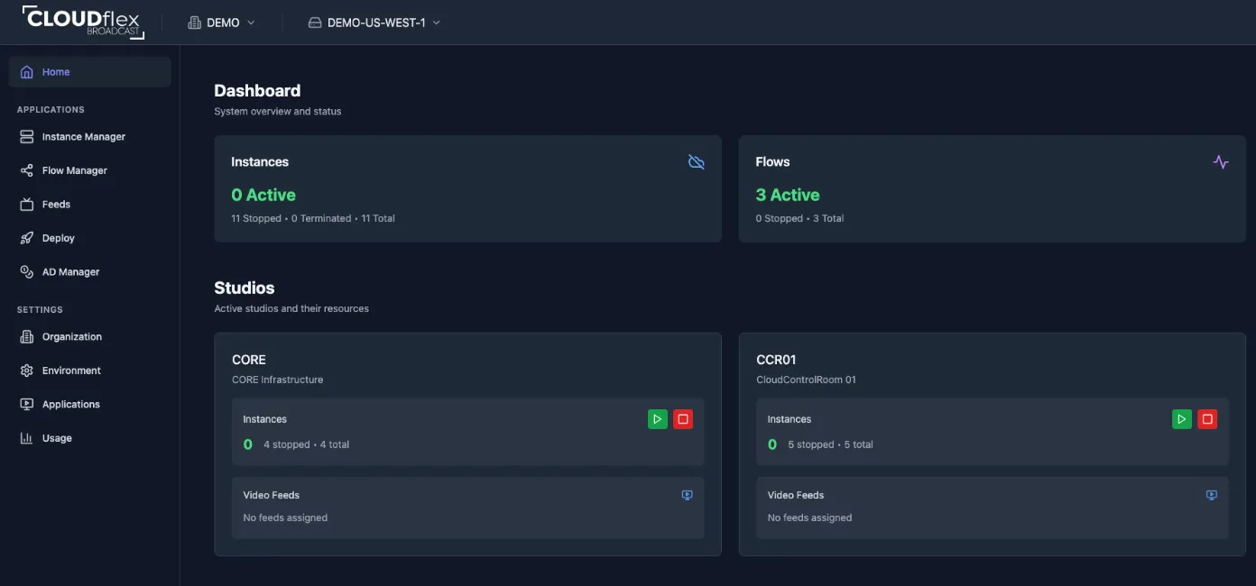Screen dimensions: 1256x586
Task: Stop all CORE instances with red button
Action: pyautogui.click(x=683, y=419)
